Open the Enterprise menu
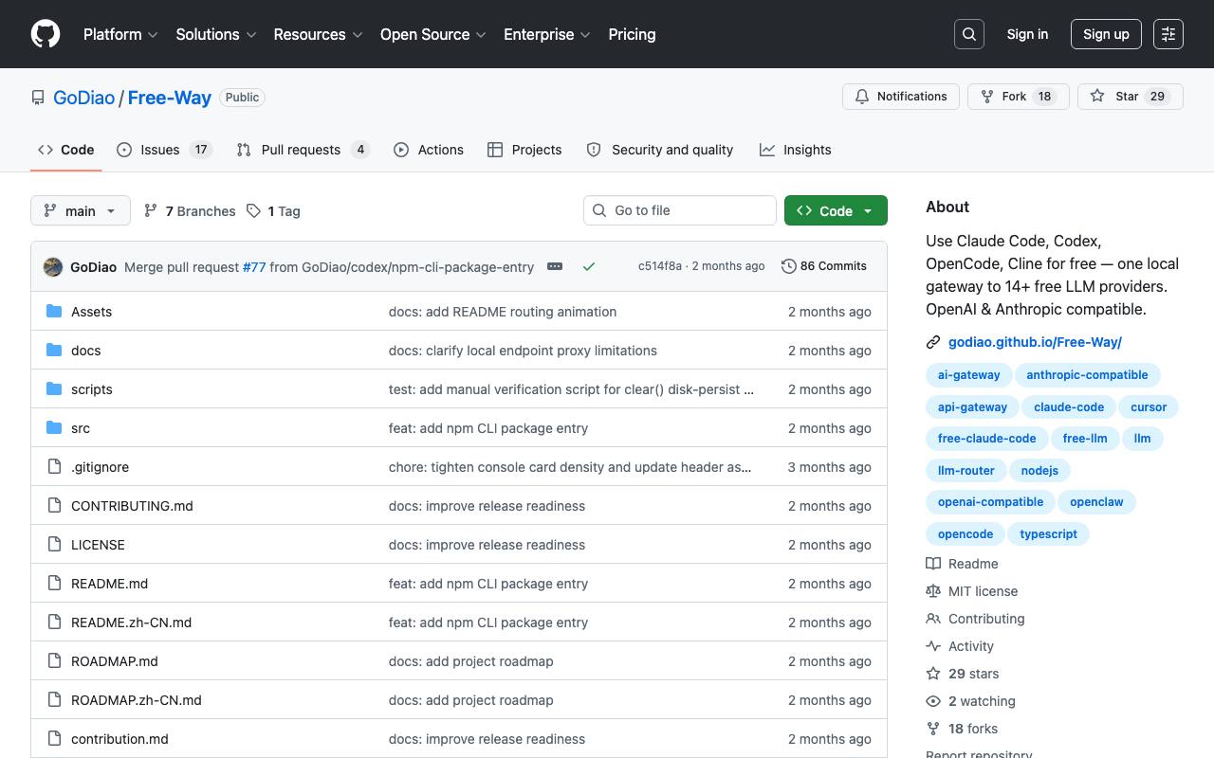1214x758 pixels. click(x=547, y=34)
